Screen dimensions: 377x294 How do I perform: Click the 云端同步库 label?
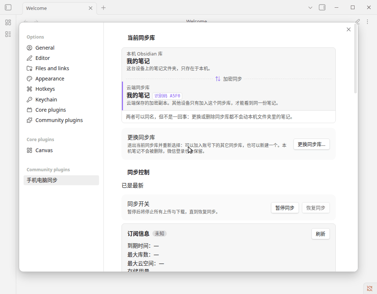[138, 87]
